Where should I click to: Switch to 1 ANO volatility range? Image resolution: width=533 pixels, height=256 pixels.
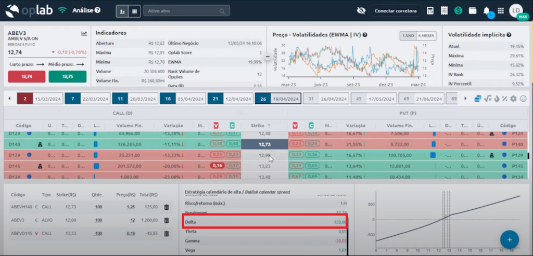407,35
